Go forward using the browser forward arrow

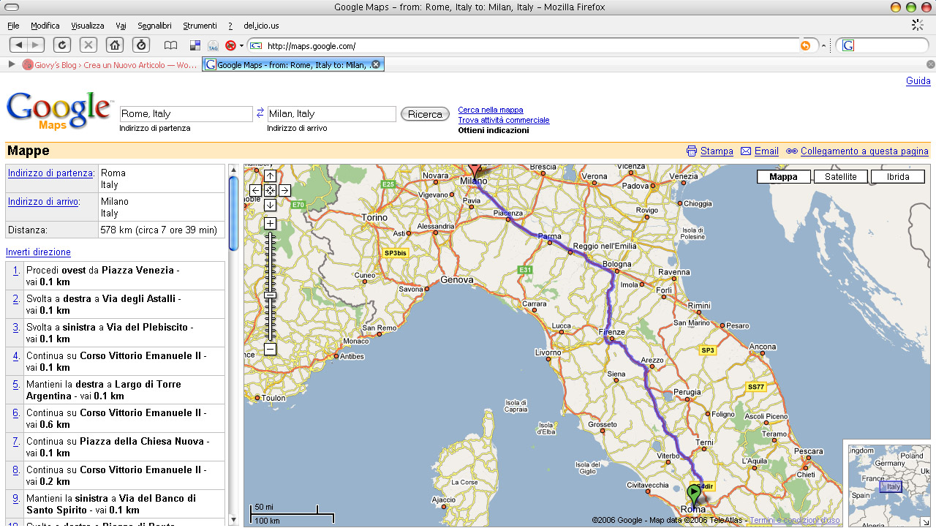point(36,45)
